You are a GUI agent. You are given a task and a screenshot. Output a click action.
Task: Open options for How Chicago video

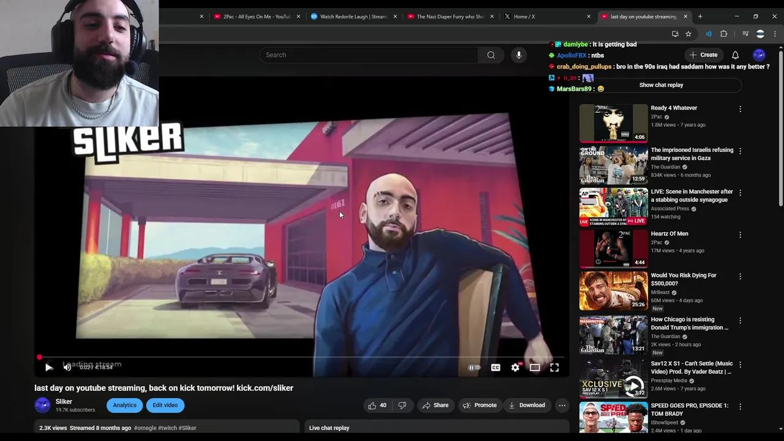[x=740, y=320]
